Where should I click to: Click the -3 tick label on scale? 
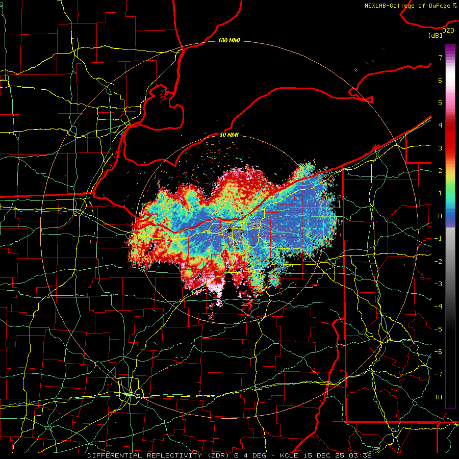(438, 284)
